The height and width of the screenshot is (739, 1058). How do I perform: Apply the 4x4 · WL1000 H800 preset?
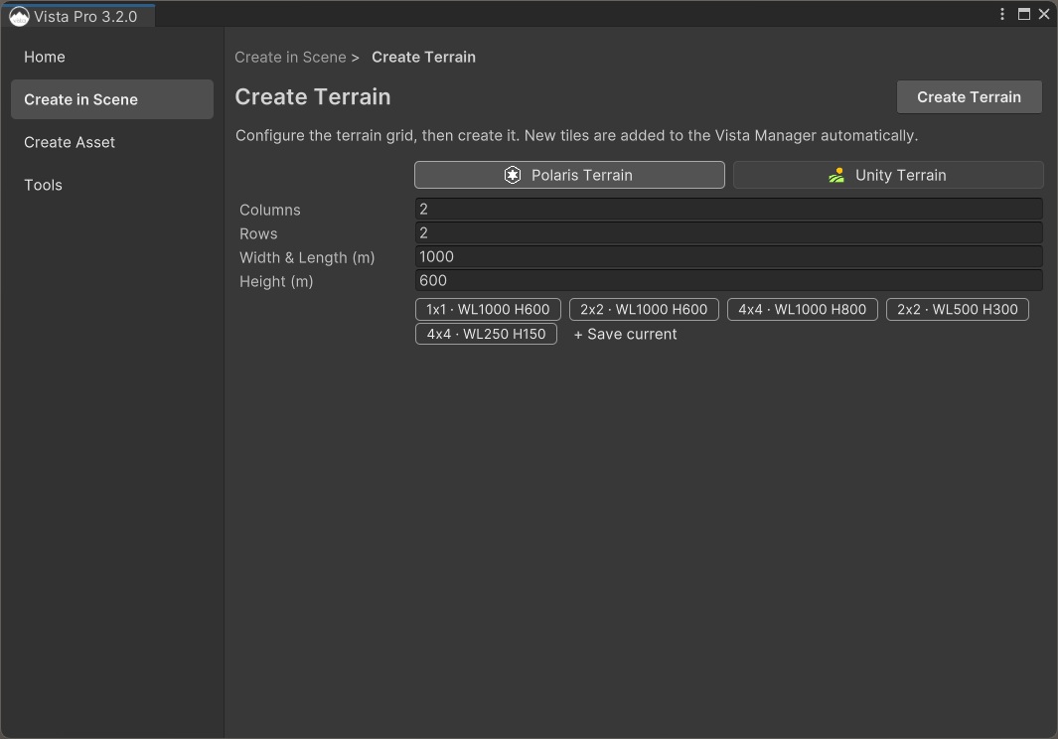pos(803,309)
